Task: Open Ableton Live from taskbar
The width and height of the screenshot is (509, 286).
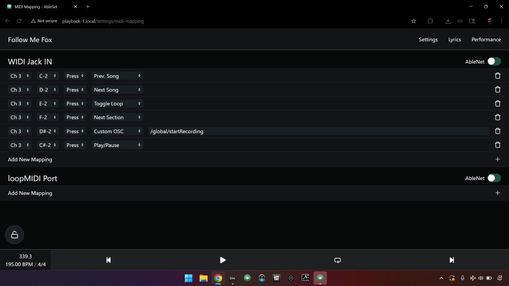Action: pos(232,278)
